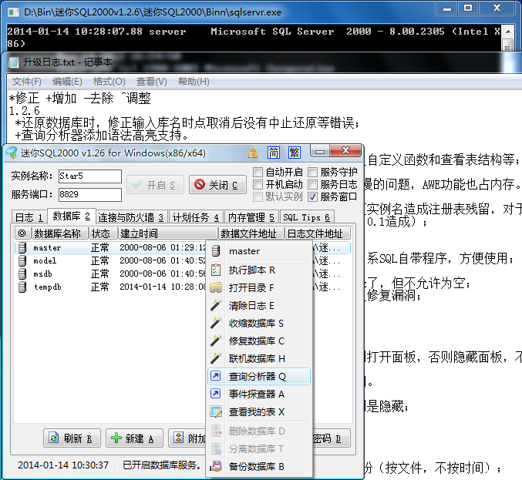Image resolution: width=522 pixels, height=480 pixels.
Task: Click the database icon of the master row
Action: point(22,248)
